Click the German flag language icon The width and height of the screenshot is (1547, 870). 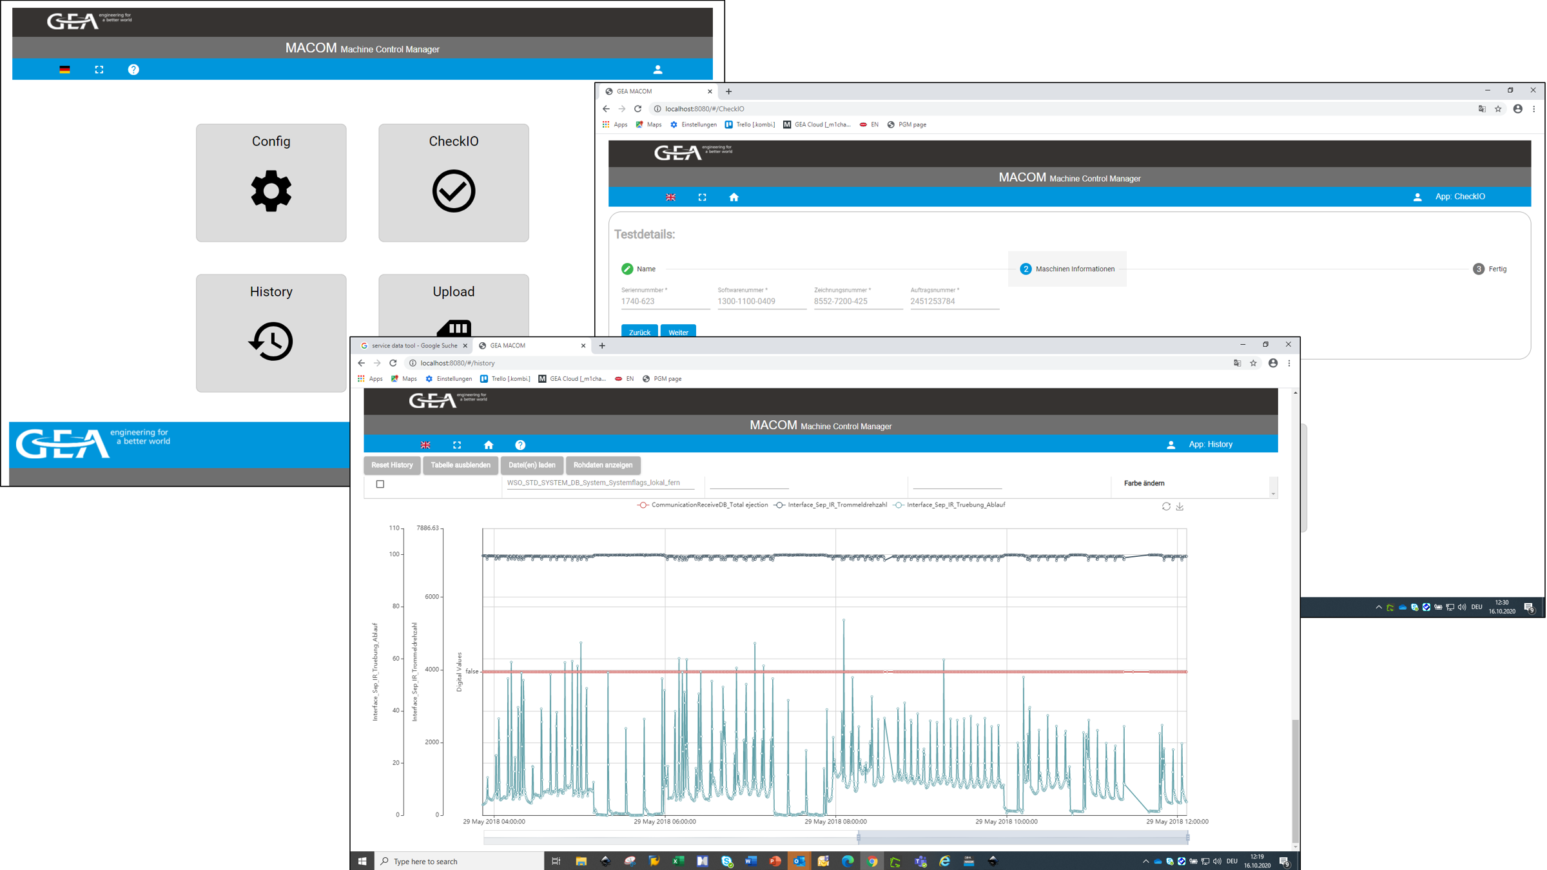pos(64,70)
